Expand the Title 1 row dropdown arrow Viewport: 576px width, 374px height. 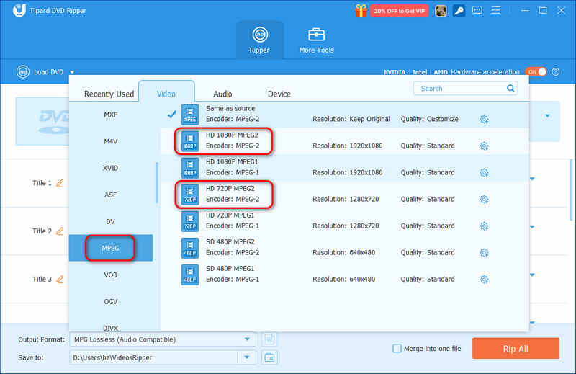(x=532, y=179)
